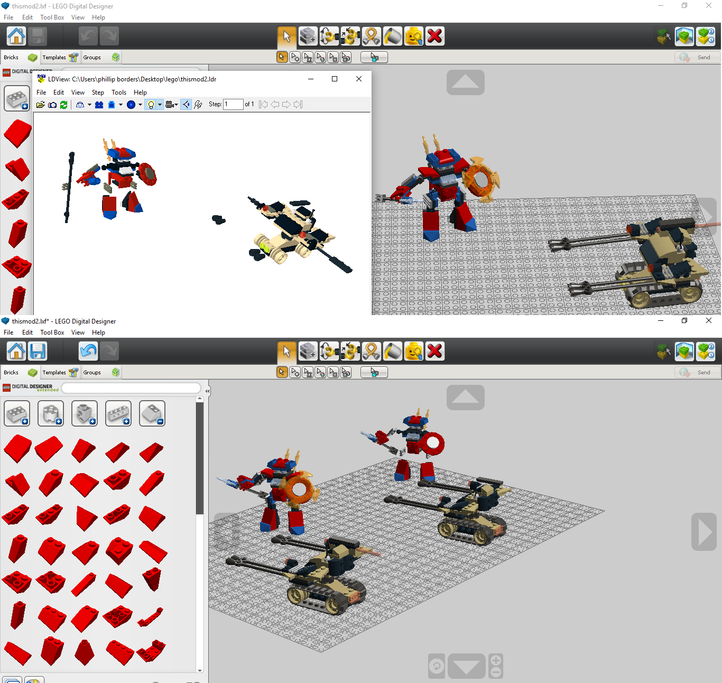722x683 pixels.
Task: Switch to Groups tab in bottom window
Action: pos(100,372)
